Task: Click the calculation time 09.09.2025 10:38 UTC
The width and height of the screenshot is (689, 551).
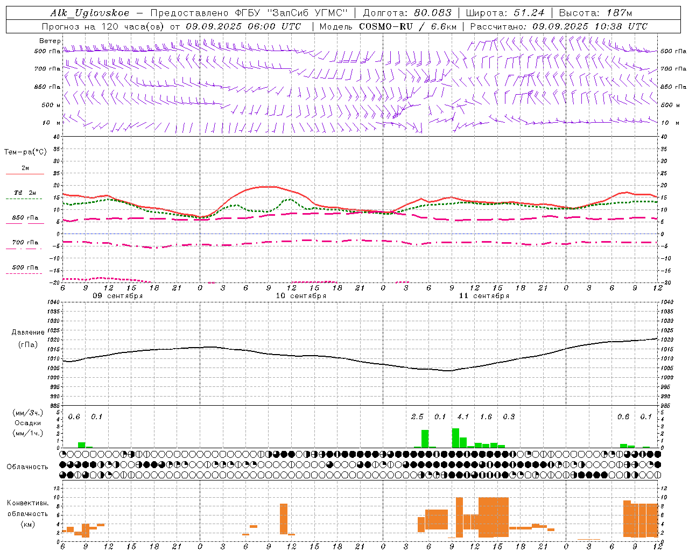Action: pyautogui.click(x=590, y=26)
